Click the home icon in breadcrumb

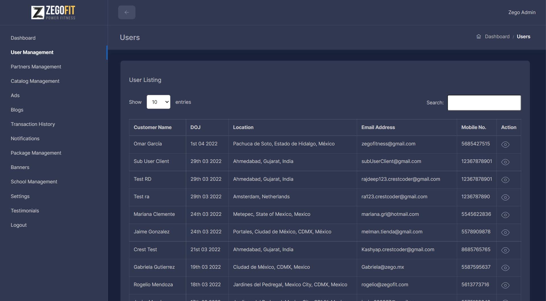[x=479, y=37]
